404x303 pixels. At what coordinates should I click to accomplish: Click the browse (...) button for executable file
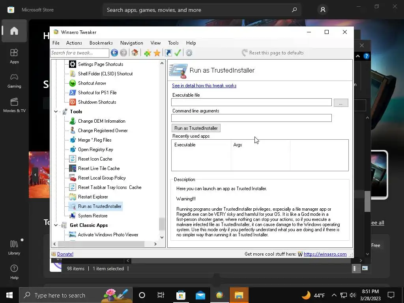[341, 103]
